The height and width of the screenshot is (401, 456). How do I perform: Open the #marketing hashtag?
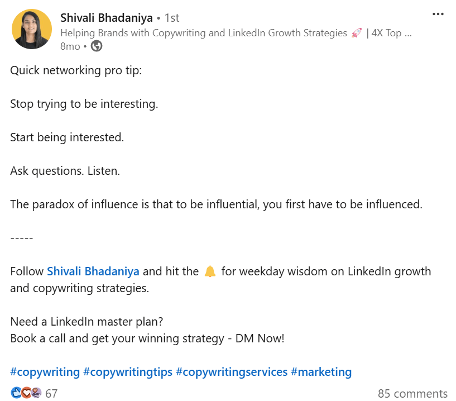click(321, 371)
